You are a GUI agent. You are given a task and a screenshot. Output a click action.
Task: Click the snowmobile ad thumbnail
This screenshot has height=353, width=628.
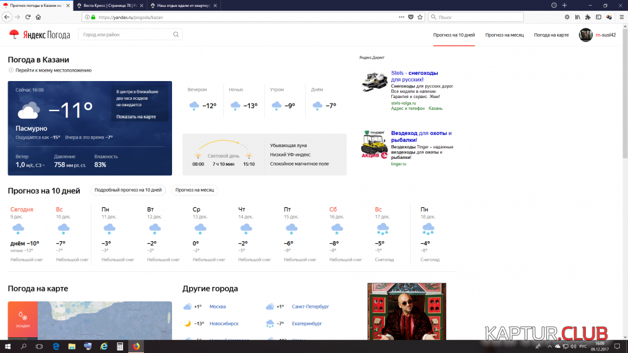pyautogui.click(x=374, y=82)
